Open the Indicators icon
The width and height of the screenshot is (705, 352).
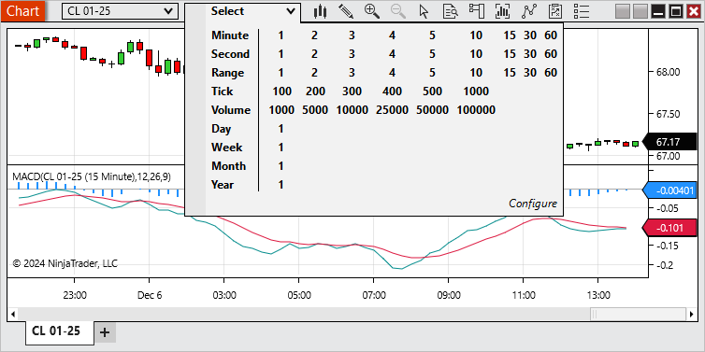point(502,11)
